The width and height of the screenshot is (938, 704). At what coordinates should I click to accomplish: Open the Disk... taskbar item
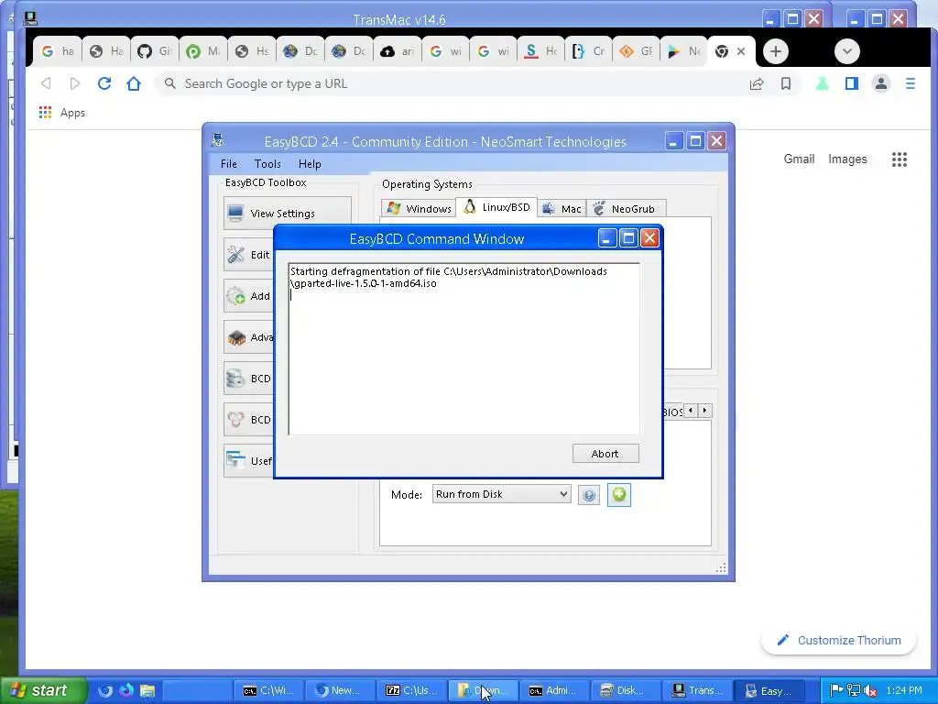(x=626, y=690)
